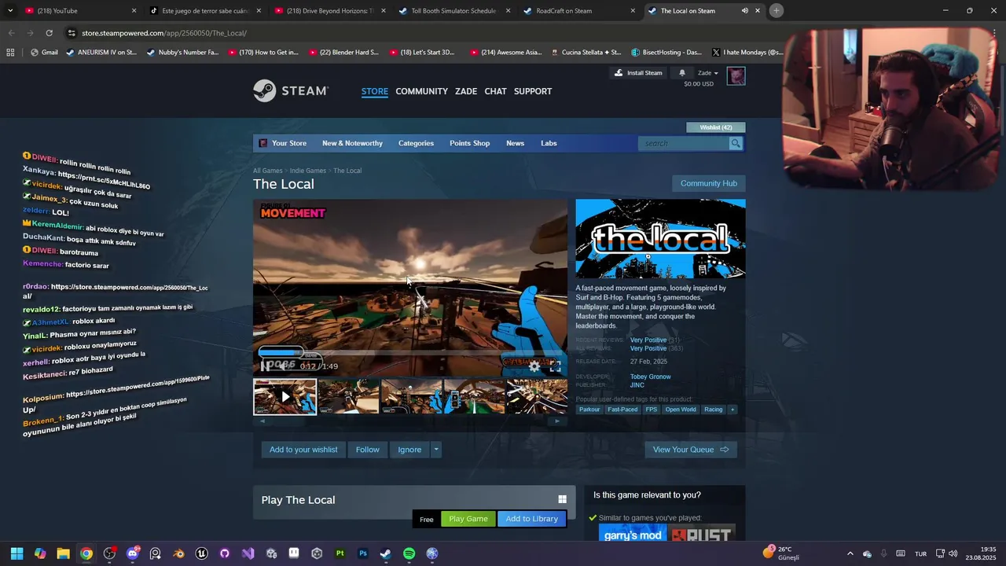Expand more tags with the plus button

[x=732, y=410]
